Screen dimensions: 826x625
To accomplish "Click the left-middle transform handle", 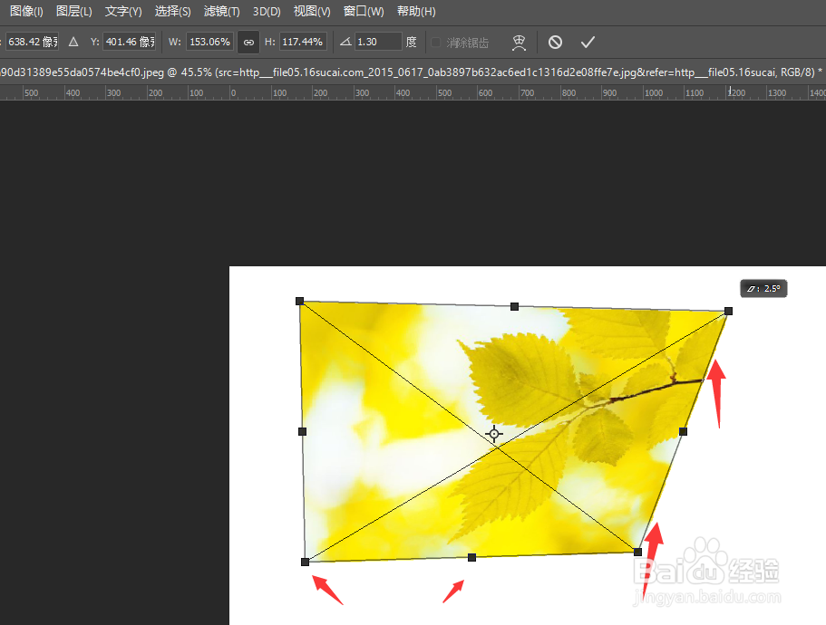I will pyautogui.click(x=302, y=431).
